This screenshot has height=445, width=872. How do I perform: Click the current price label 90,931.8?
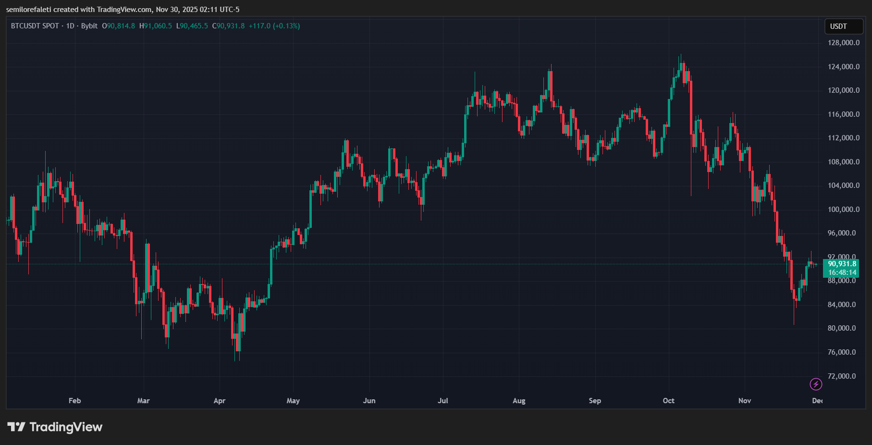point(841,263)
